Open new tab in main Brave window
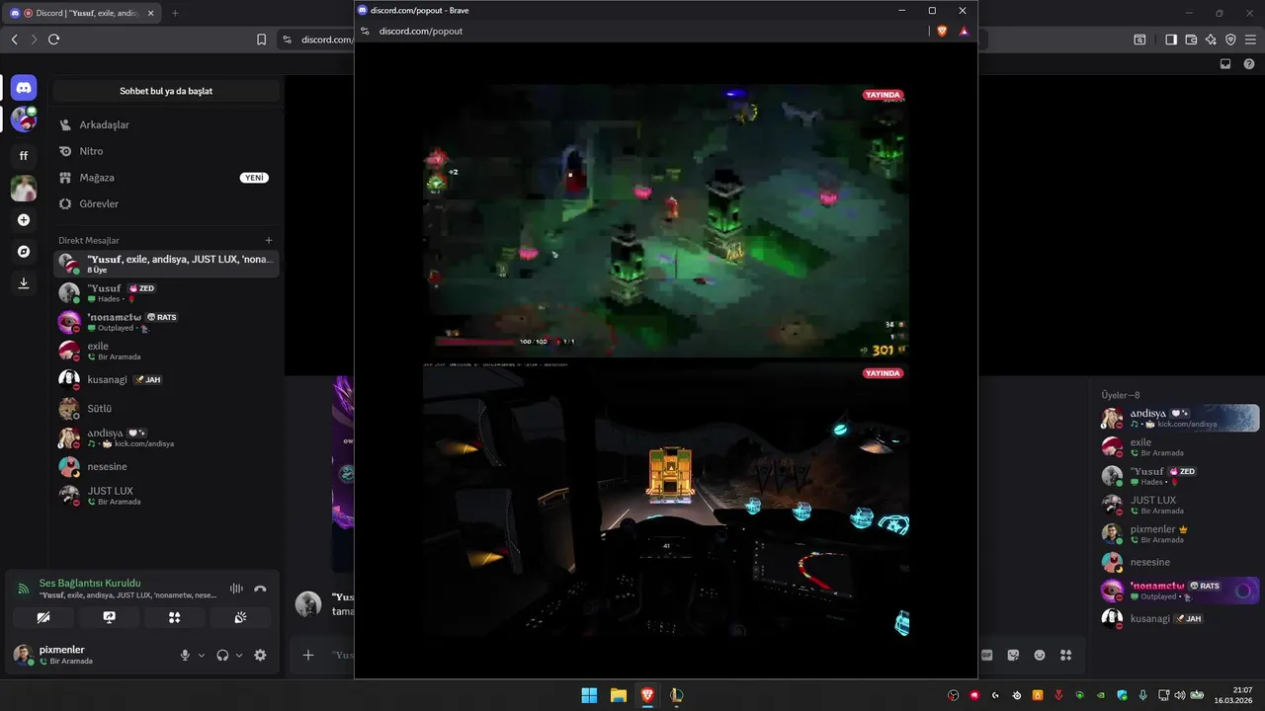The width and height of the screenshot is (1265, 711). (x=175, y=13)
